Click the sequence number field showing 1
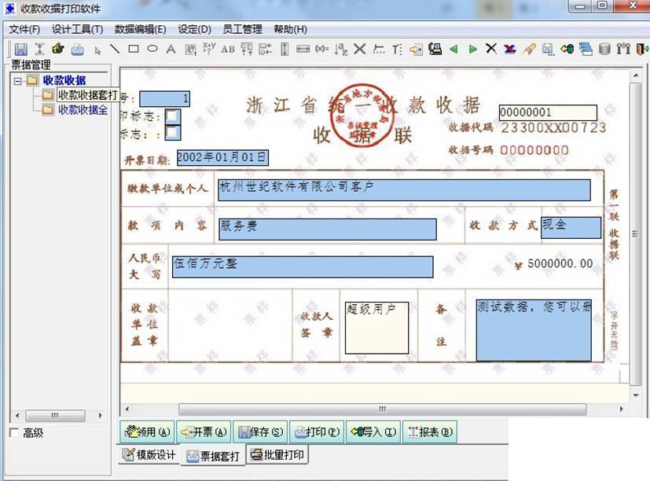 (x=164, y=99)
